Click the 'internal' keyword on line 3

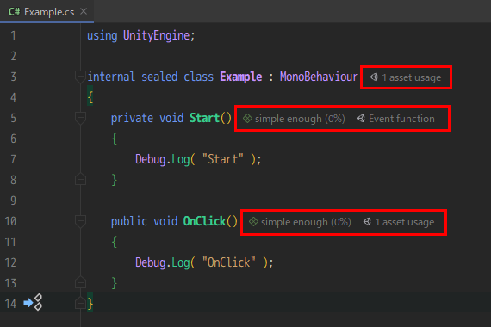(x=111, y=77)
